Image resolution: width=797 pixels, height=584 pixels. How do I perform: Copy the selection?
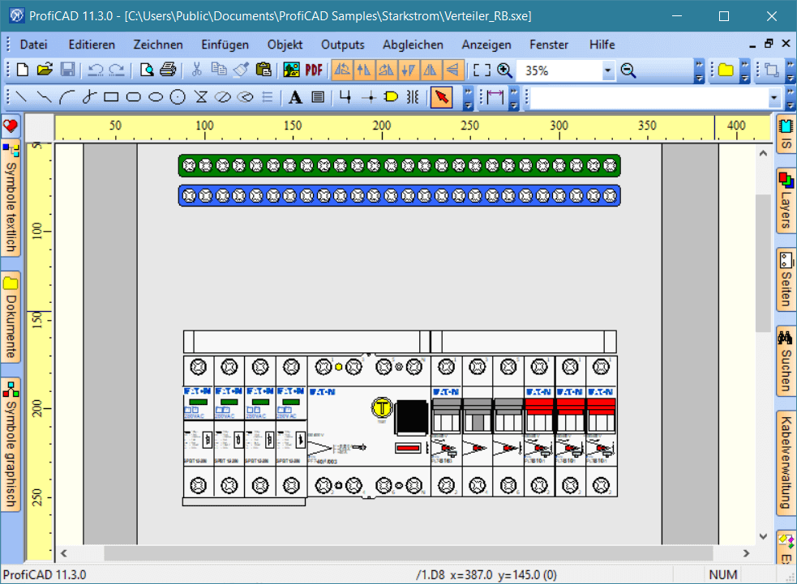tap(219, 70)
